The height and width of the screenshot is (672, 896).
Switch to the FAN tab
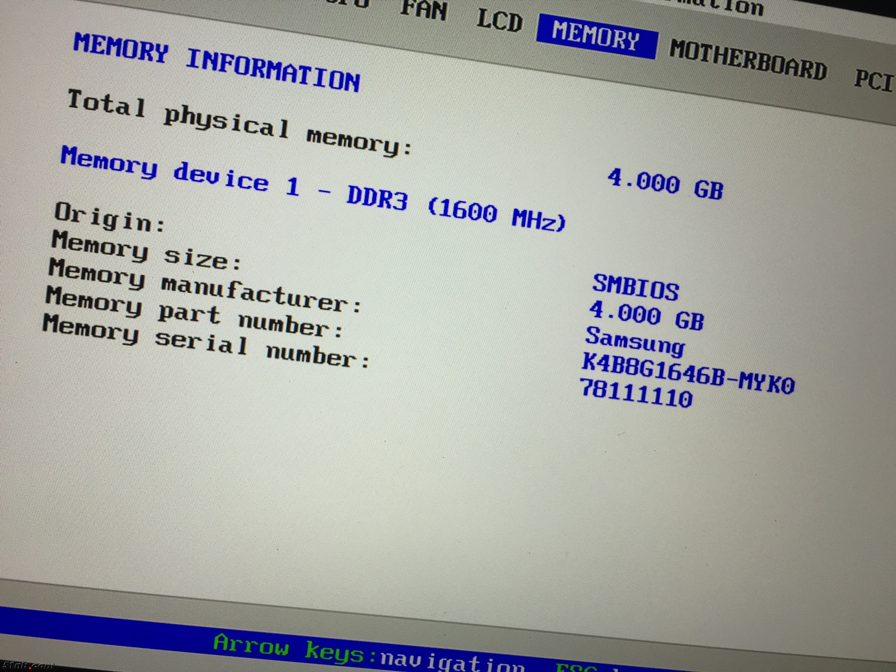424,10
